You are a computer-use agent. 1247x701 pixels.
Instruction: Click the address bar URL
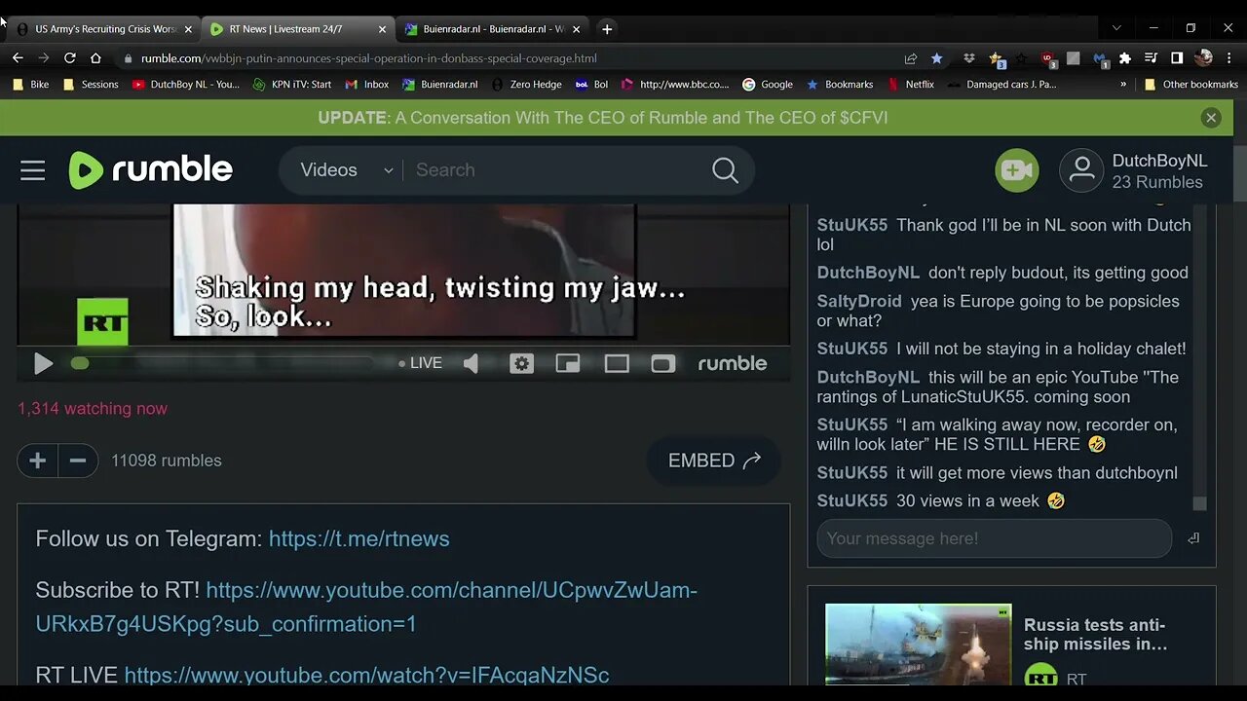pyautogui.click(x=368, y=58)
